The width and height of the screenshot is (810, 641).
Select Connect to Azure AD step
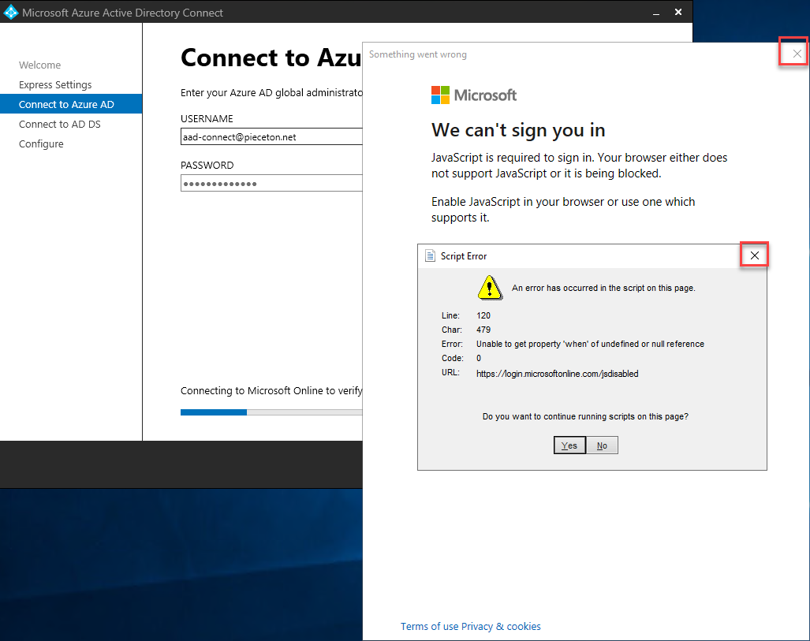tap(71, 104)
